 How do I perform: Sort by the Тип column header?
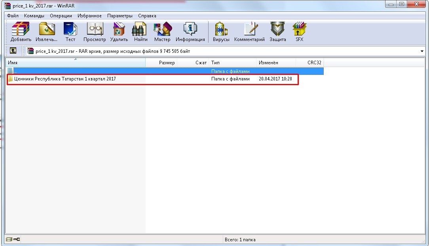click(233, 63)
